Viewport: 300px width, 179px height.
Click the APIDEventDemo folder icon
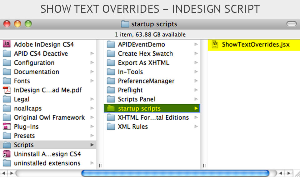111,44
